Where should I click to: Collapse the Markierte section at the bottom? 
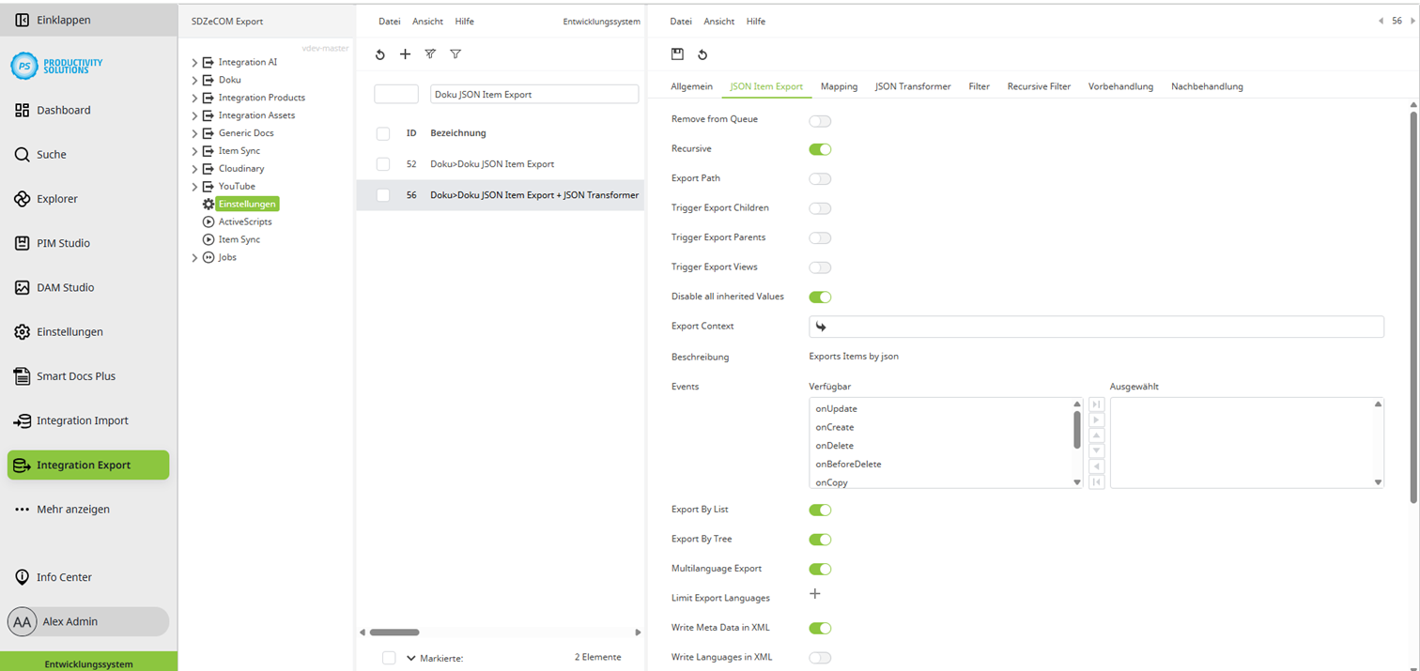[409, 657]
